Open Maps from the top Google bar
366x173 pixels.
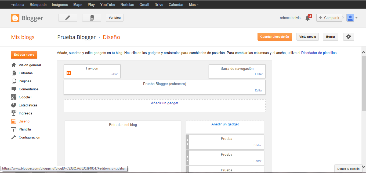pos(78,4)
